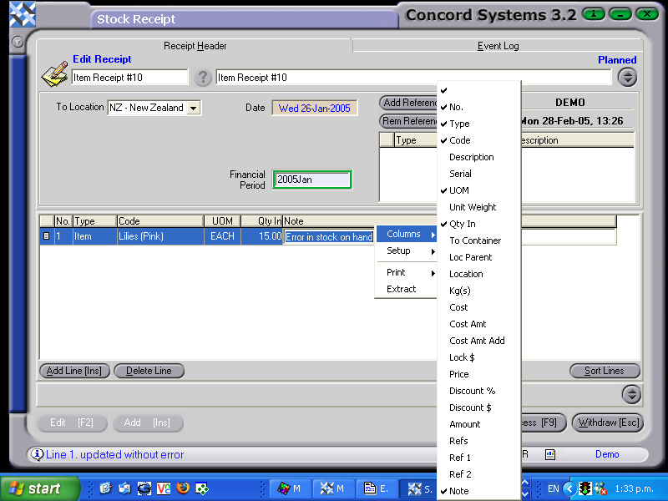Click the Edit Receipt link

click(x=102, y=59)
